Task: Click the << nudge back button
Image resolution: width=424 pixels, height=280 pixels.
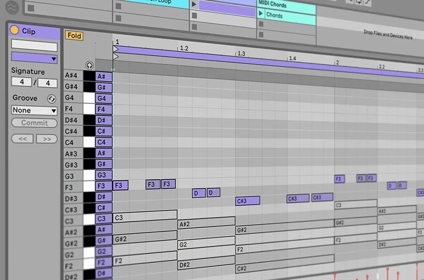Action: (x=22, y=139)
